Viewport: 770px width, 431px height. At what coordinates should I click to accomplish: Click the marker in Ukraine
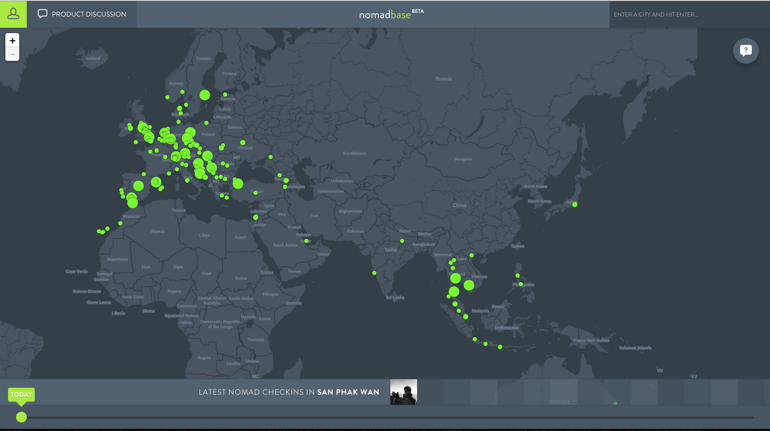click(243, 143)
